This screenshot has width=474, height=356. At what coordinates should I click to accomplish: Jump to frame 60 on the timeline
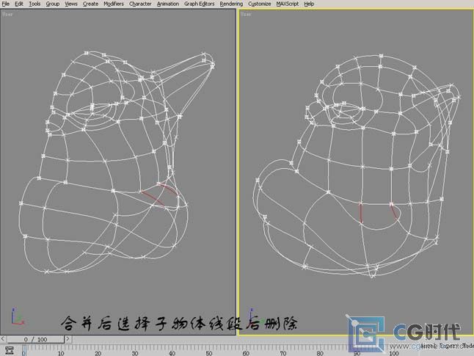pos(246,353)
